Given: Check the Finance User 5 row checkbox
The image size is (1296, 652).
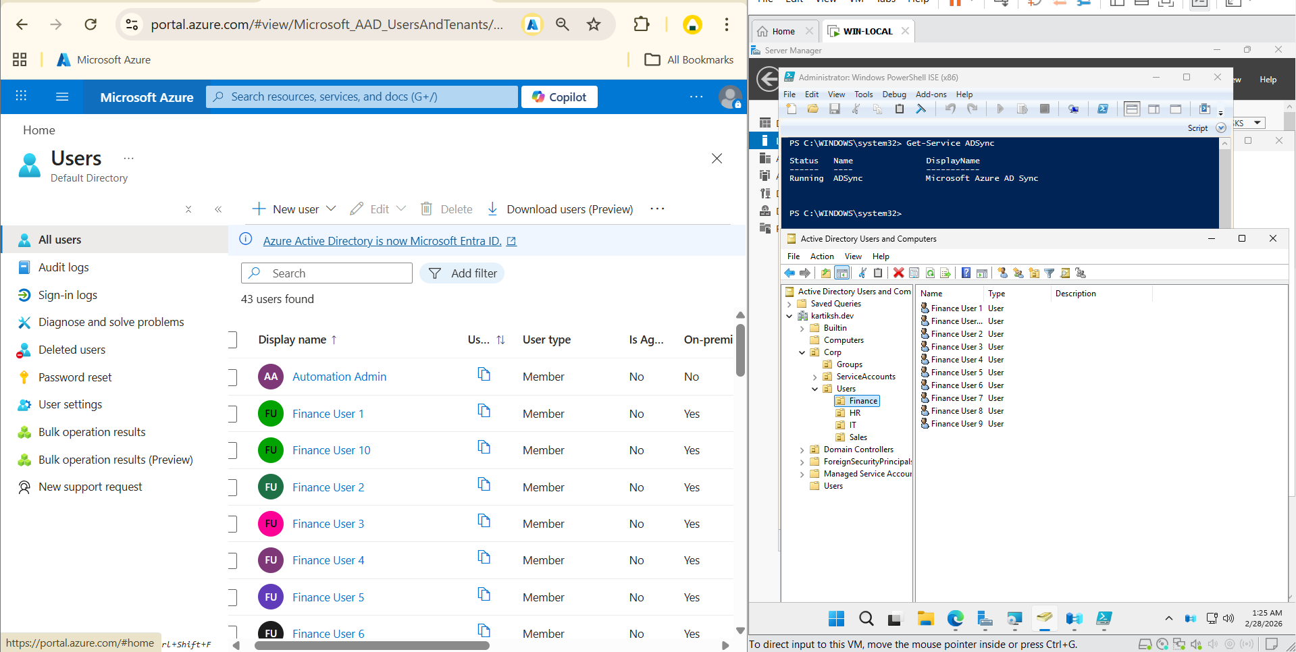Looking at the screenshot, I should (x=232, y=597).
